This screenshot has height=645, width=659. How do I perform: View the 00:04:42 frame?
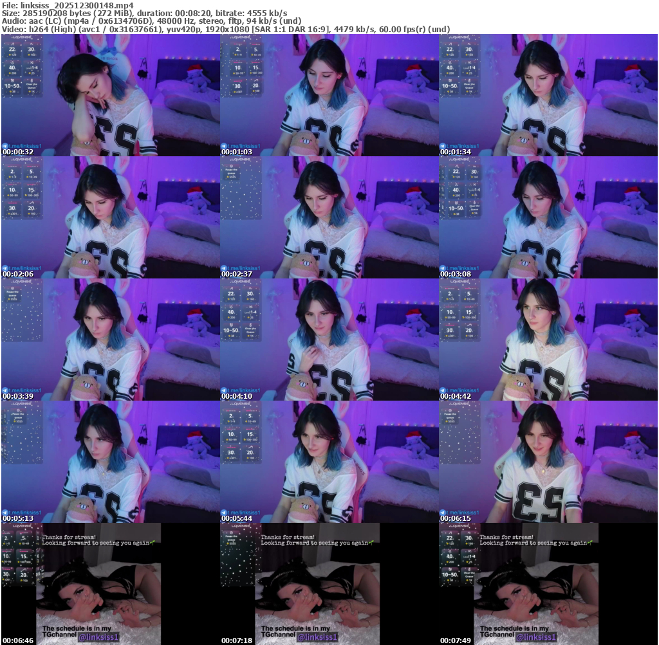tap(548, 340)
